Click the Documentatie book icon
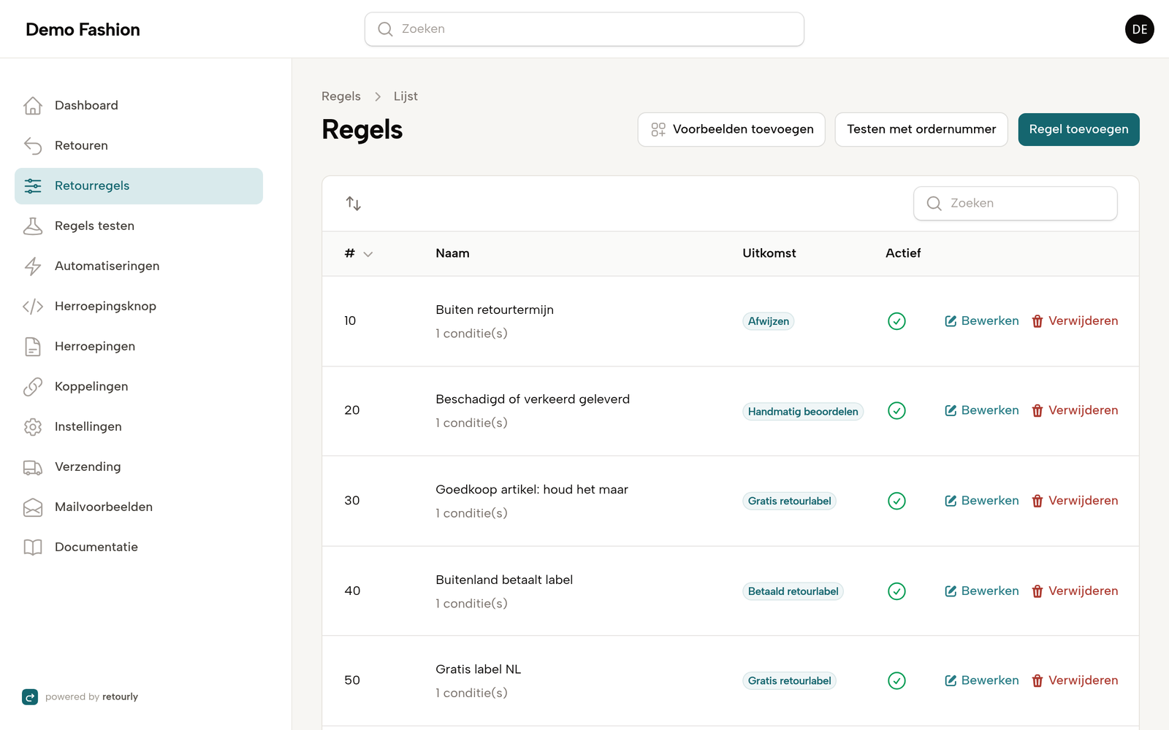The width and height of the screenshot is (1169, 730). tap(33, 547)
